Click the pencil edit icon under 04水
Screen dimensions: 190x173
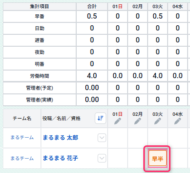tap(178, 122)
